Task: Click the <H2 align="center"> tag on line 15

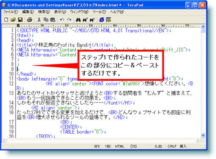Action: tap(54, 108)
